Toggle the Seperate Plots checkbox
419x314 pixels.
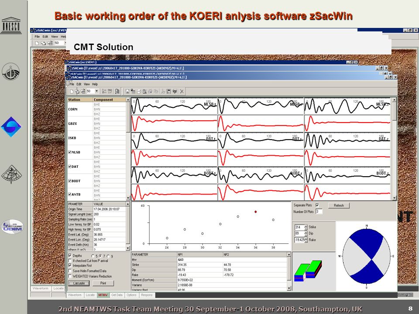click(x=317, y=205)
